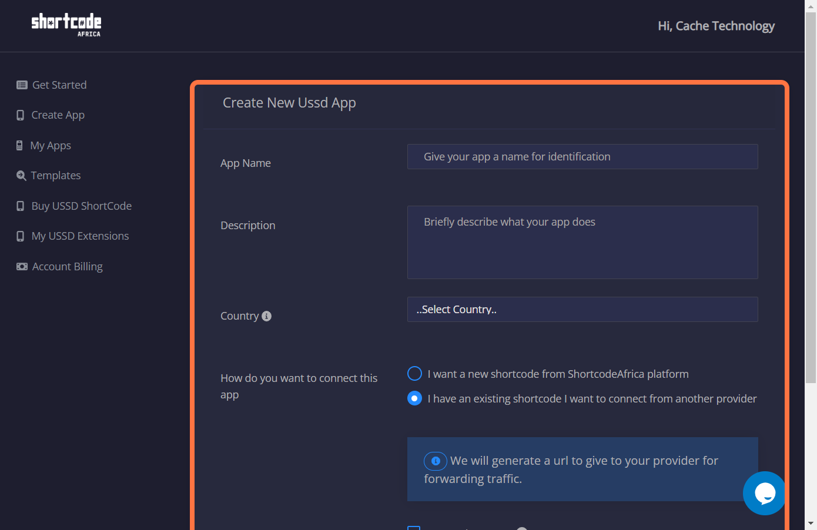Open My USSD Extensions page
Image resolution: width=817 pixels, height=530 pixels.
(80, 236)
